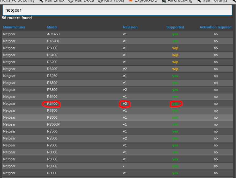Click supported yes for AC1450
Screen dimensions: 236x178
(x=175, y=34)
